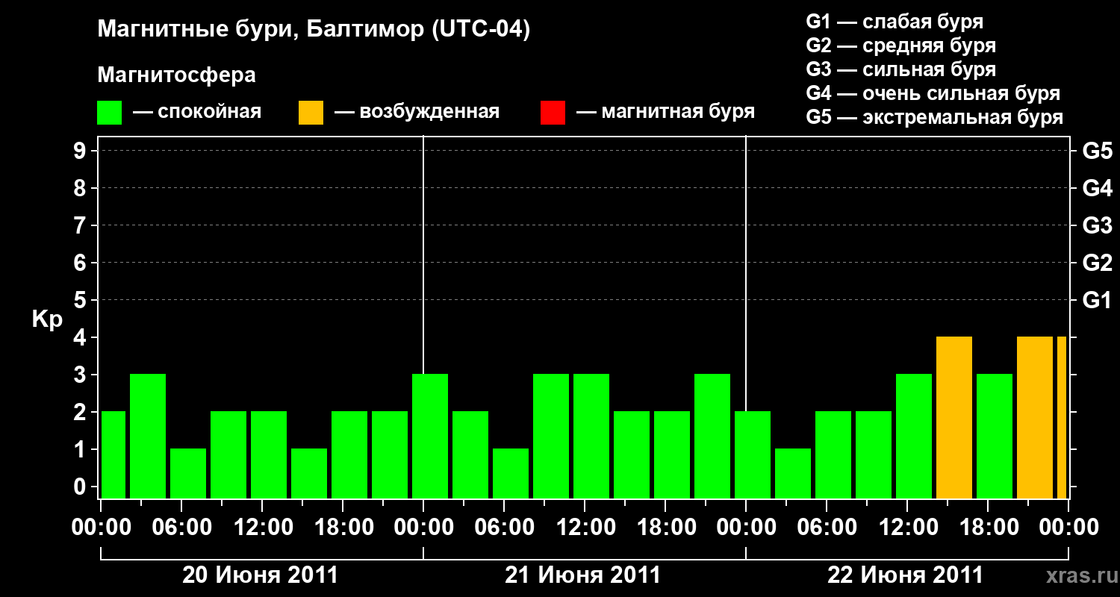Click the 'G1' label on the right axis
This screenshot has height=597, width=1120.
[x=1097, y=300]
